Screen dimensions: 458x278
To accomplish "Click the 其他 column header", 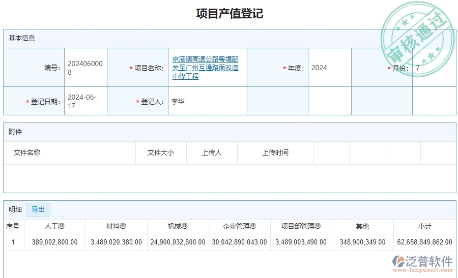I will [x=362, y=226].
